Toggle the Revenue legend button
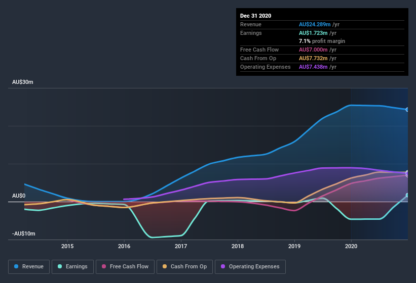This screenshot has width=416, height=283. (x=29, y=267)
